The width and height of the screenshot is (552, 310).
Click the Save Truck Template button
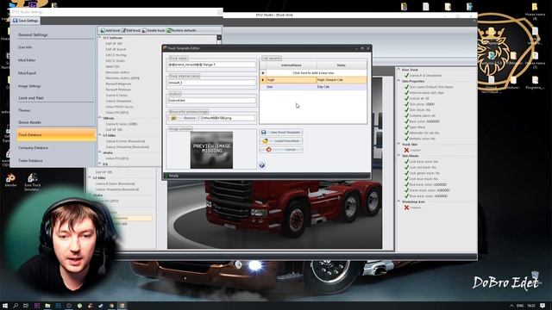pos(281,132)
